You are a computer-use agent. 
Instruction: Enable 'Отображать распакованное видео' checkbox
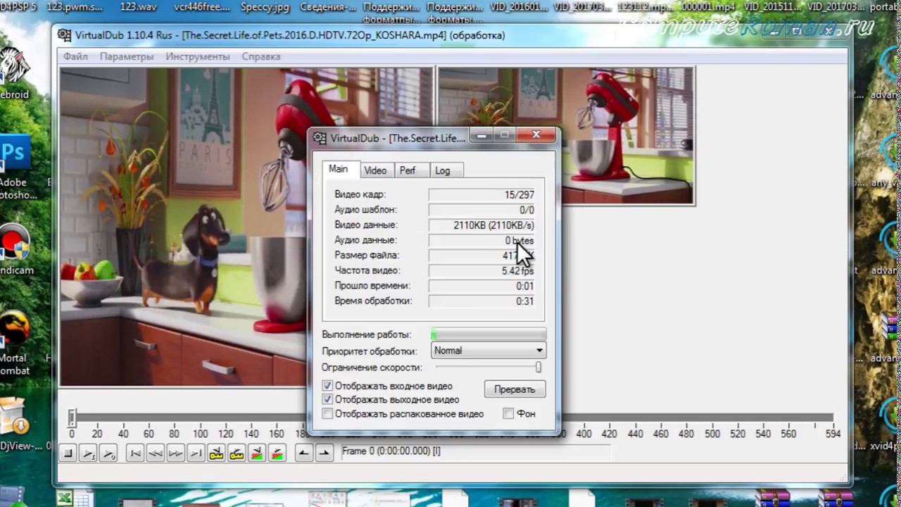[x=327, y=414]
